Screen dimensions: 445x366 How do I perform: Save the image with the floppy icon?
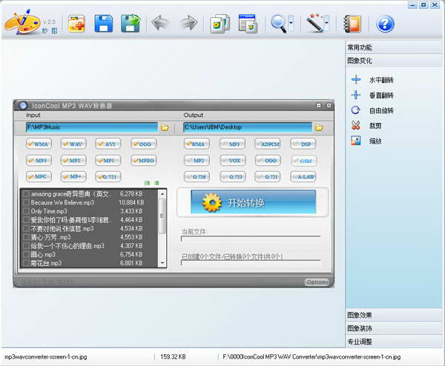(x=103, y=24)
